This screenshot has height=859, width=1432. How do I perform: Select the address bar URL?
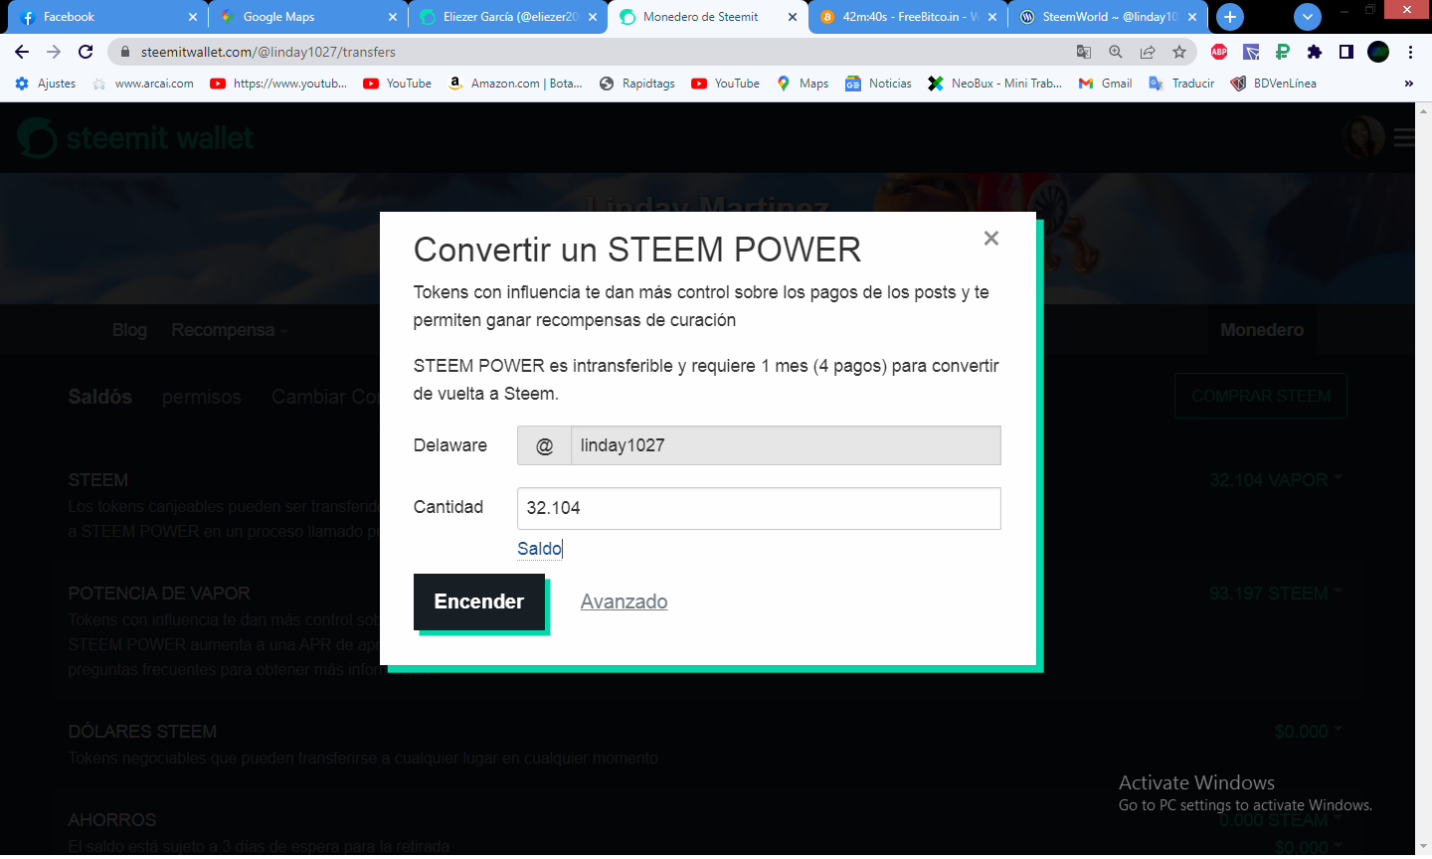[x=268, y=52]
